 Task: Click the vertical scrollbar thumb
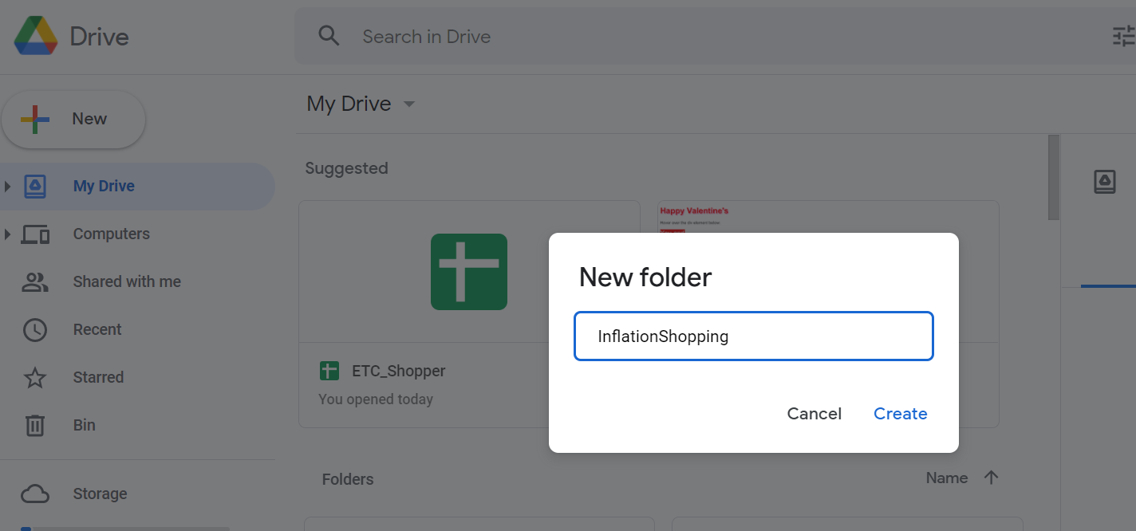click(x=1054, y=178)
